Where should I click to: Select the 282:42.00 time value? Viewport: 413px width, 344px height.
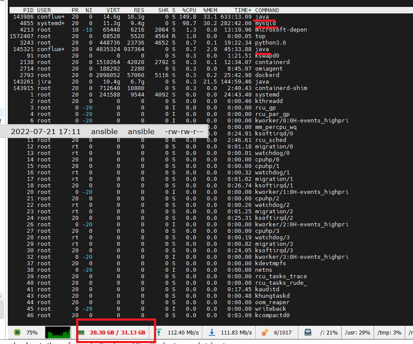click(x=236, y=23)
